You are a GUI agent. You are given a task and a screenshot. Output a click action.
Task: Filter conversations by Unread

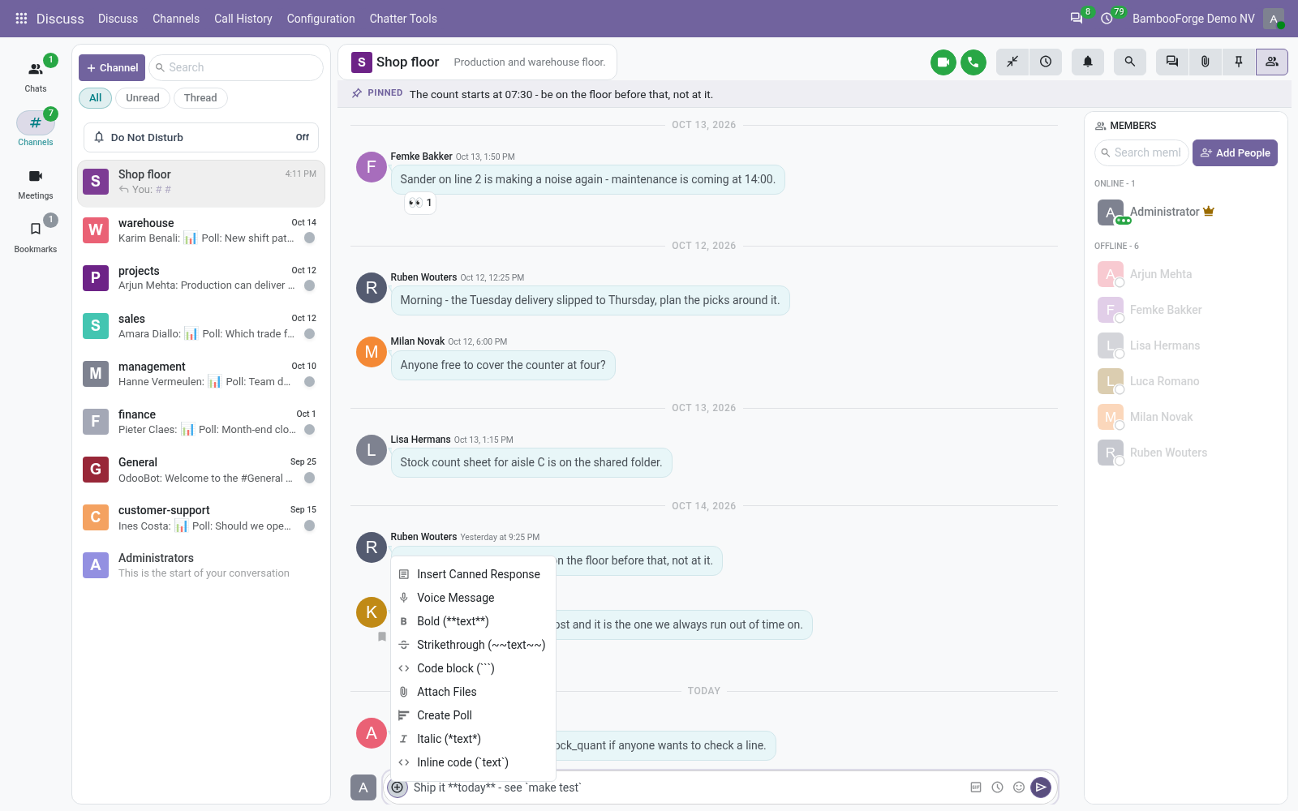[143, 98]
